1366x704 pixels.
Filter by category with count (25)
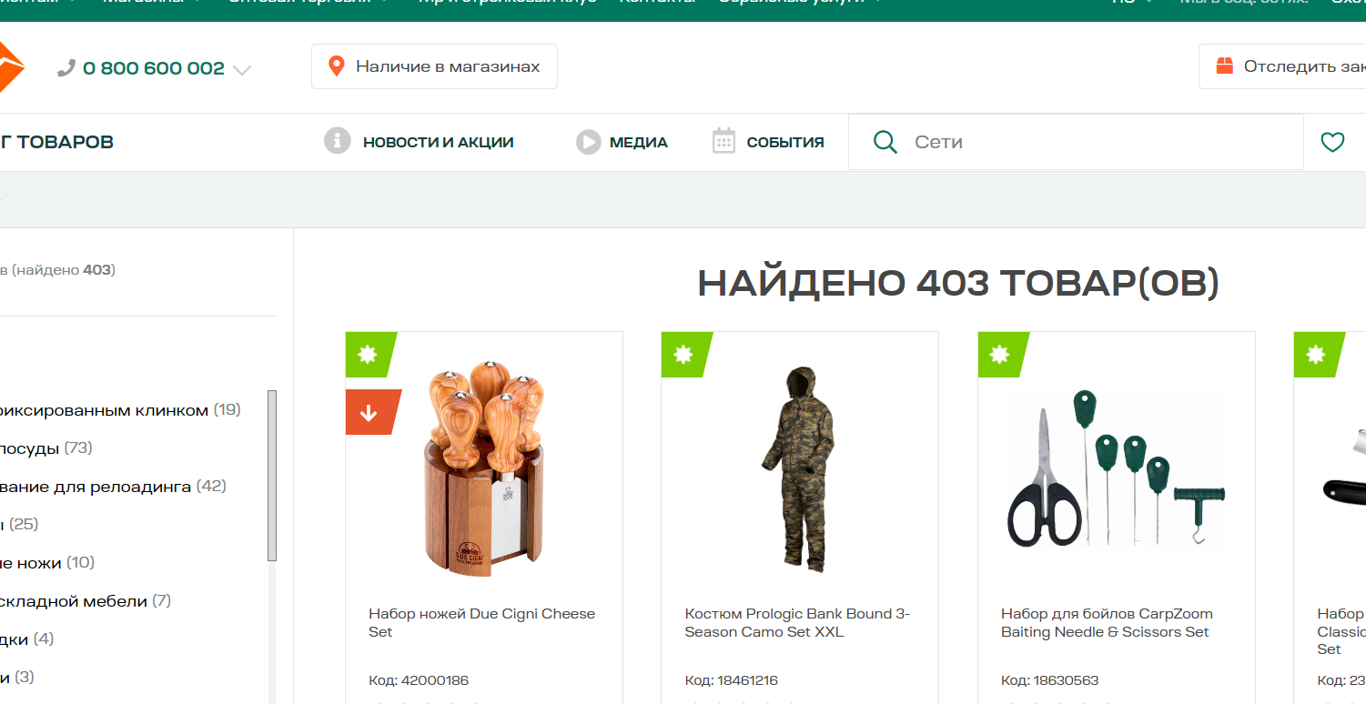coord(19,525)
